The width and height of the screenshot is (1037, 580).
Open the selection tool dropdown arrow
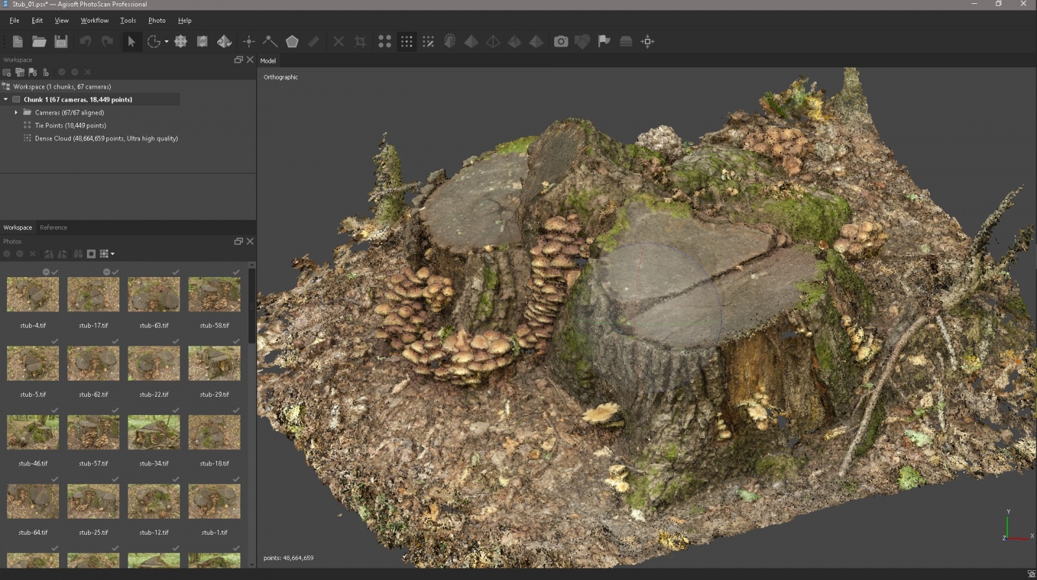[x=166, y=41]
